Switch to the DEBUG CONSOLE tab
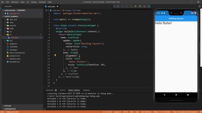This screenshot has height=113, width=202. (74, 90)
